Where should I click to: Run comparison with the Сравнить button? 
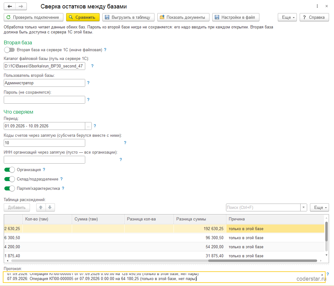click(x=83, y=17)
